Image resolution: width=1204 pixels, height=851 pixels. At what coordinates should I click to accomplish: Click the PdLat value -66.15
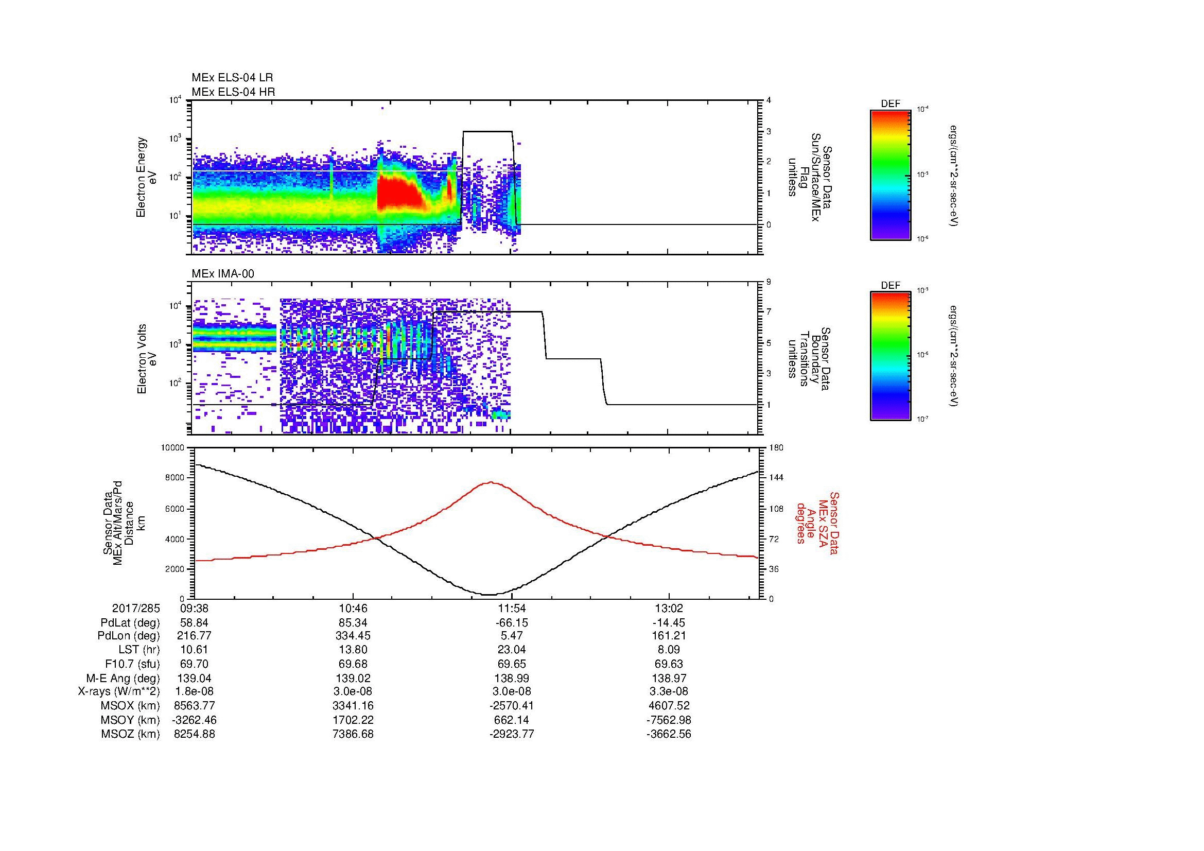click(512, 622)
